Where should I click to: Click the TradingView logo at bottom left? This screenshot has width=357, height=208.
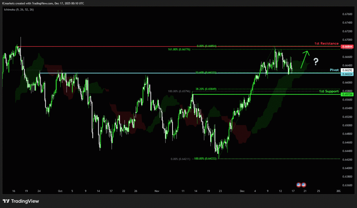(21, 201)
